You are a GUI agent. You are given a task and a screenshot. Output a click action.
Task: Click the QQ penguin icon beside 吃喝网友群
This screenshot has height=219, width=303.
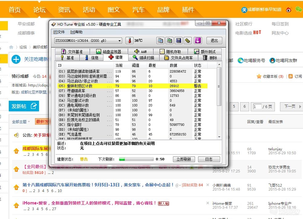point(272,60)
